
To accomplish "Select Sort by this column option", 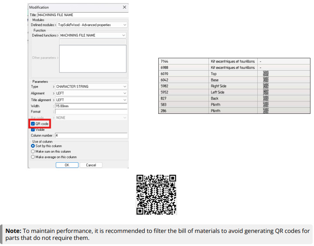I will (33, 146).
